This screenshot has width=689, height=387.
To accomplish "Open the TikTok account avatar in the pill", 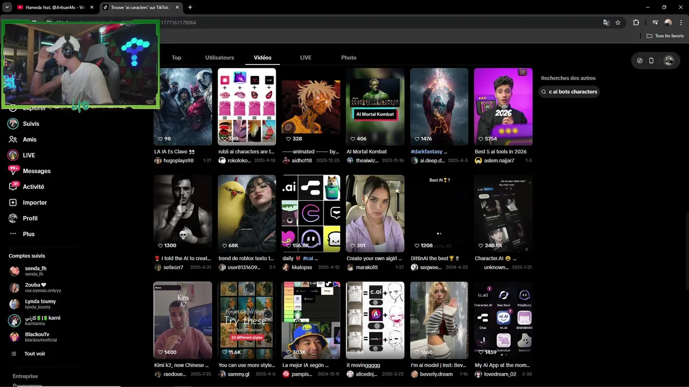I will 669,61.
